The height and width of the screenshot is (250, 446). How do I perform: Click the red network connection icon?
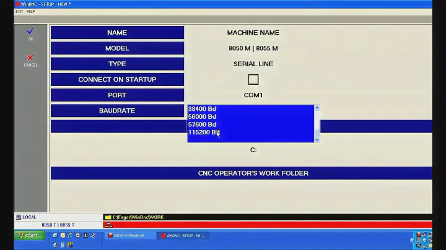click(x=108, y=225)
